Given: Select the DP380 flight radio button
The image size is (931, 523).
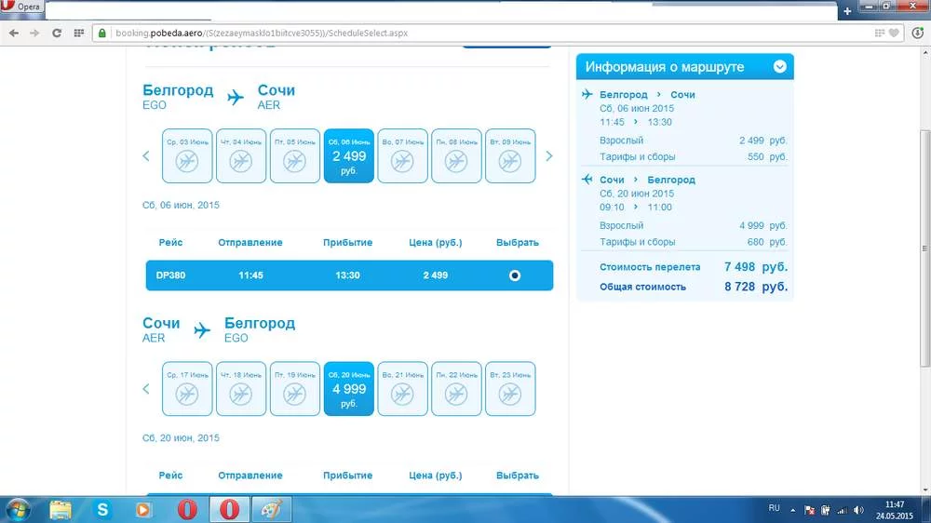Looking at the screenshot, I should [x=515, y=275].
